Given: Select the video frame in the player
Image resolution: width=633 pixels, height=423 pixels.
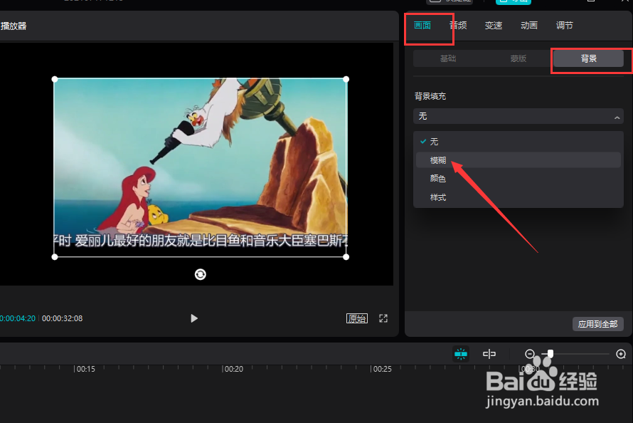Looking at the screenshot, I should pyautogui.click(x=201, y=167).
